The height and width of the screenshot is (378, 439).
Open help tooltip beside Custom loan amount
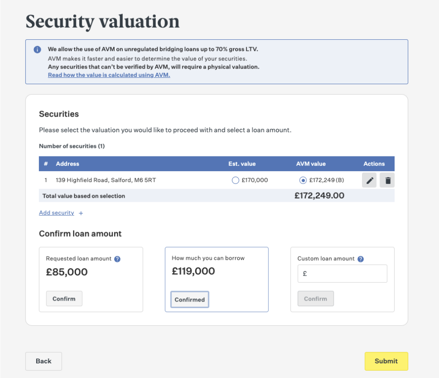coord(361,259)
